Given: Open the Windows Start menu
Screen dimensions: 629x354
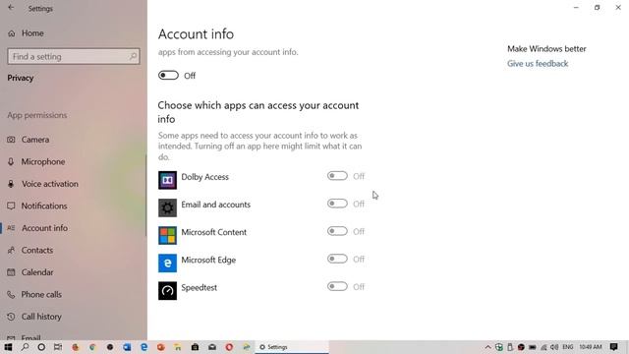Looking at the screenshot, I should coord(8,347).
